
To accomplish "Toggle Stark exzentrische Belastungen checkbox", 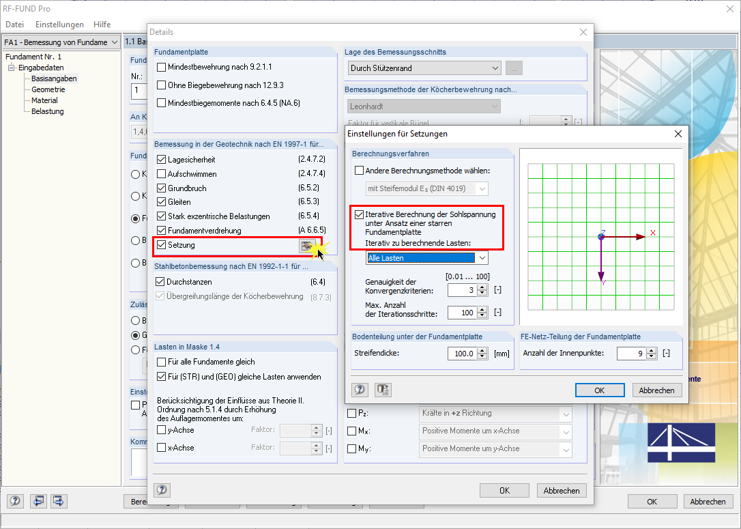I will (x=162, y=216).
